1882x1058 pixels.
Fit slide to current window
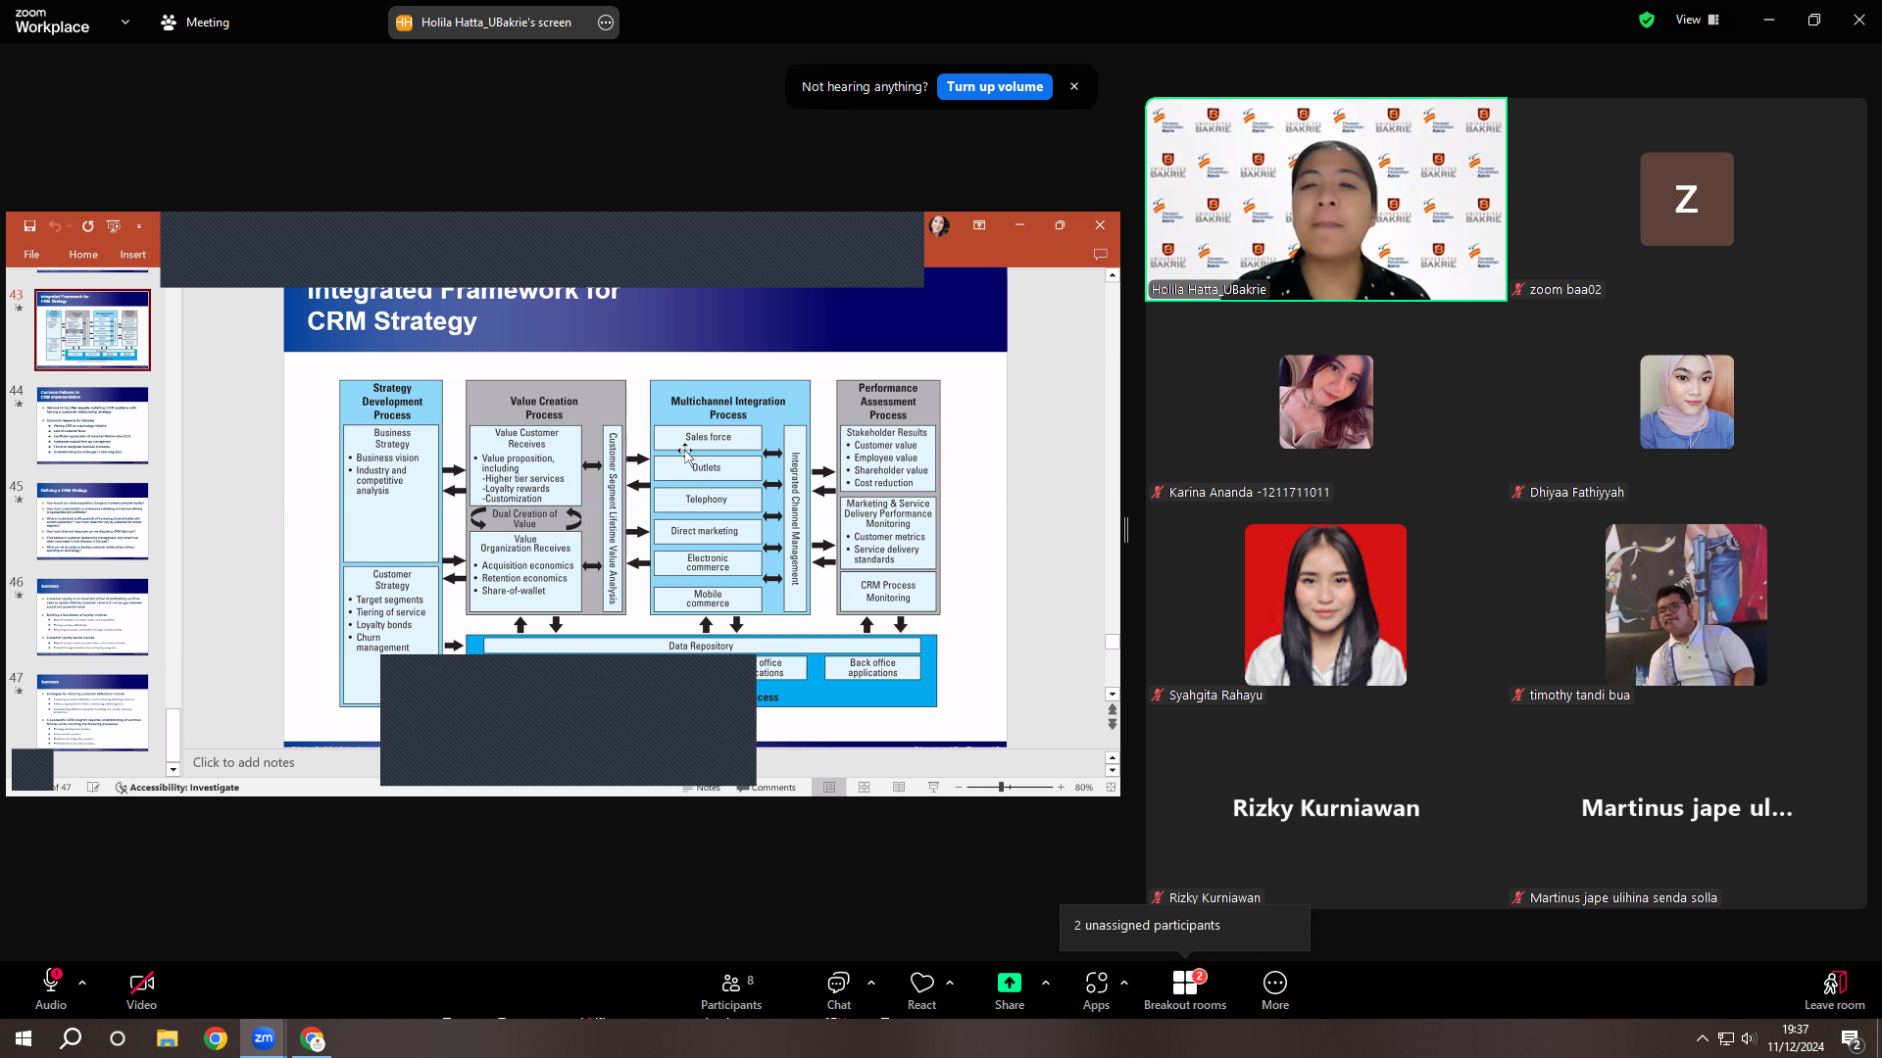[x=1112, y=788]
